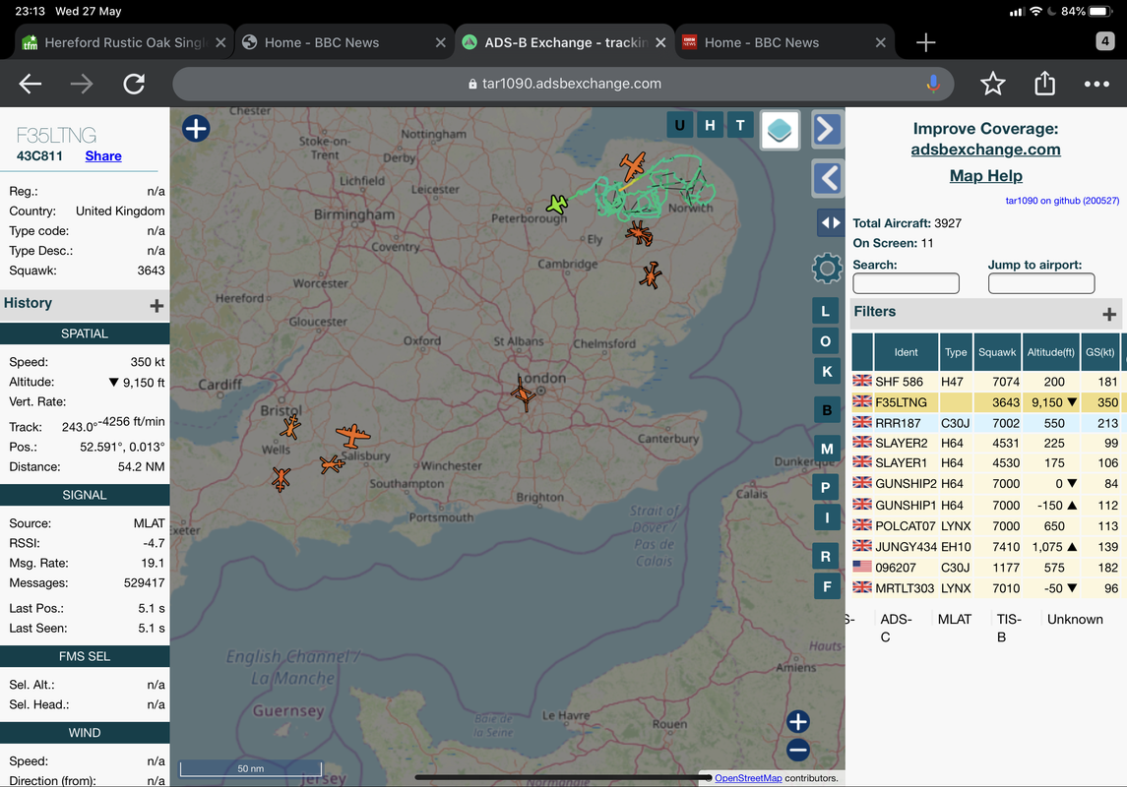This screenshot has width=1127, height=787.
Task: Close the ADS-B Exchange tab
Action: (660, 42)
